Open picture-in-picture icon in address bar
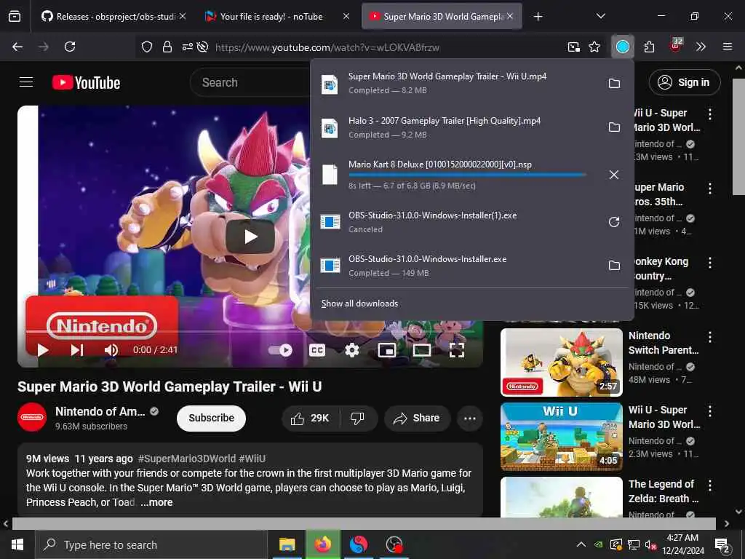The image size is (745, 559). (574, 47)
